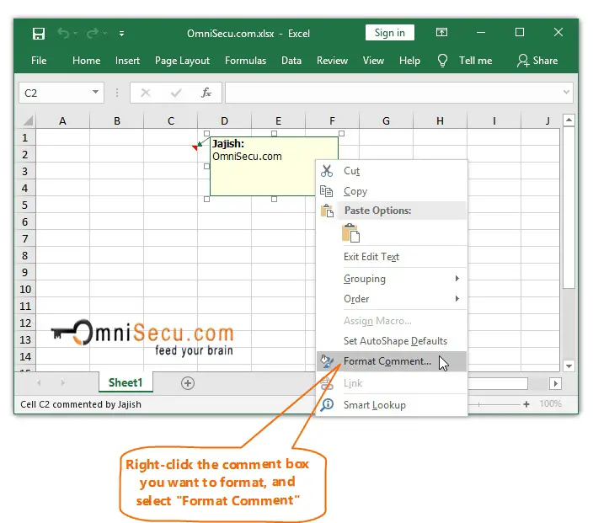593x523 pixels.
Task: Click the vertical scrollbar thumb
Action: tap(569, 207)
